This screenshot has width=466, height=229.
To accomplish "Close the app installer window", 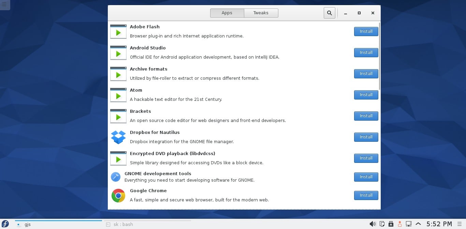I will pos(373,13).
